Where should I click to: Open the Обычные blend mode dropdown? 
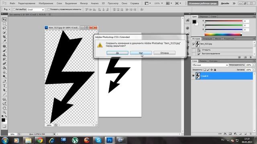[210, 65]
